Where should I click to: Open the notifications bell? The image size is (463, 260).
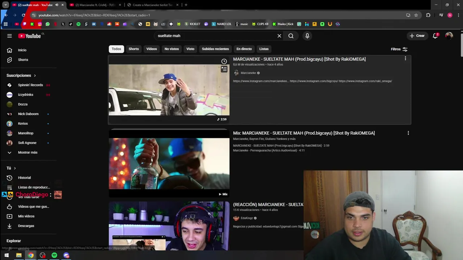[x=436, y=36]
